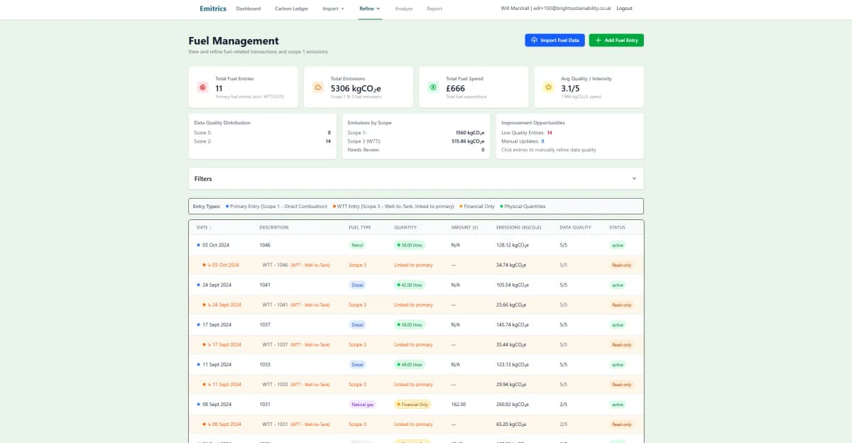The height and width of the screenshot is (443, 852).
Task: Click the Avg Quality star icon
Action: (x=548, y=87)
